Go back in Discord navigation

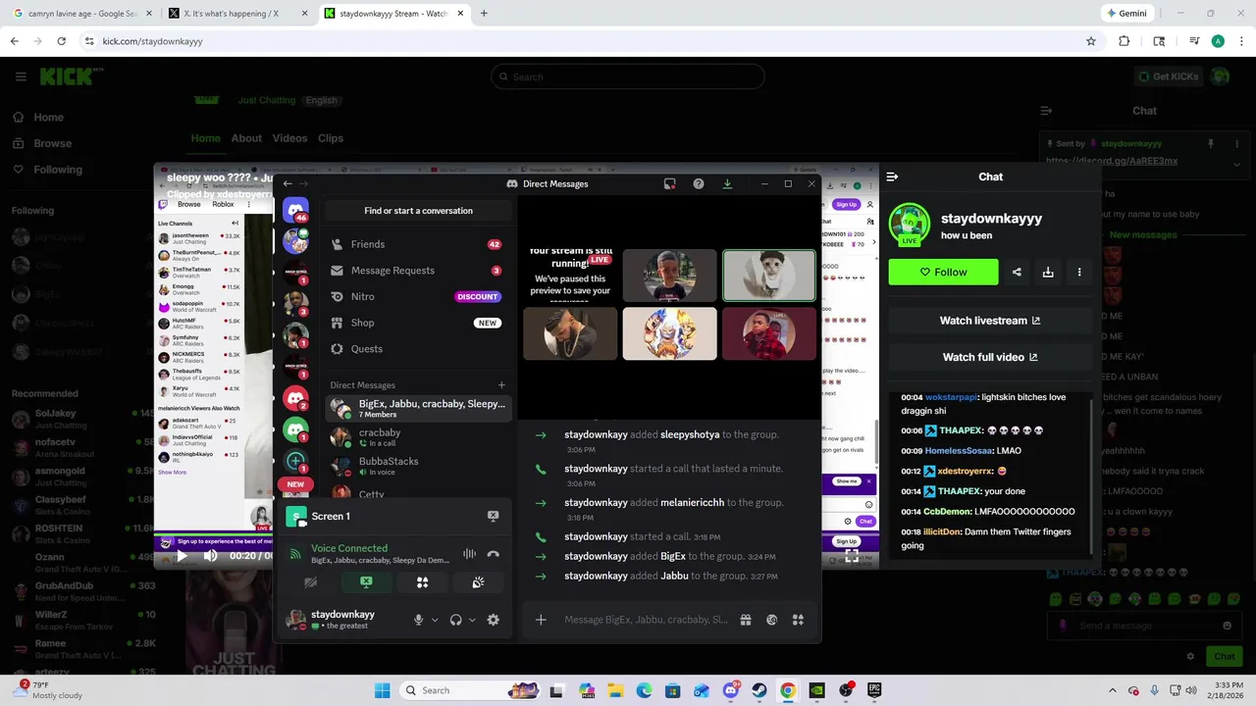(288, 183)
